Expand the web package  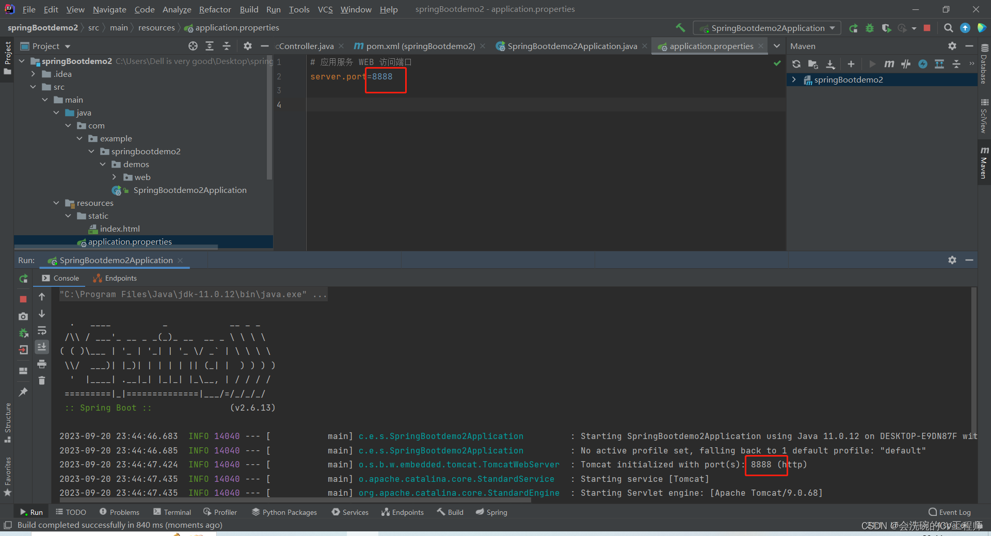click(x=115, y=177)
